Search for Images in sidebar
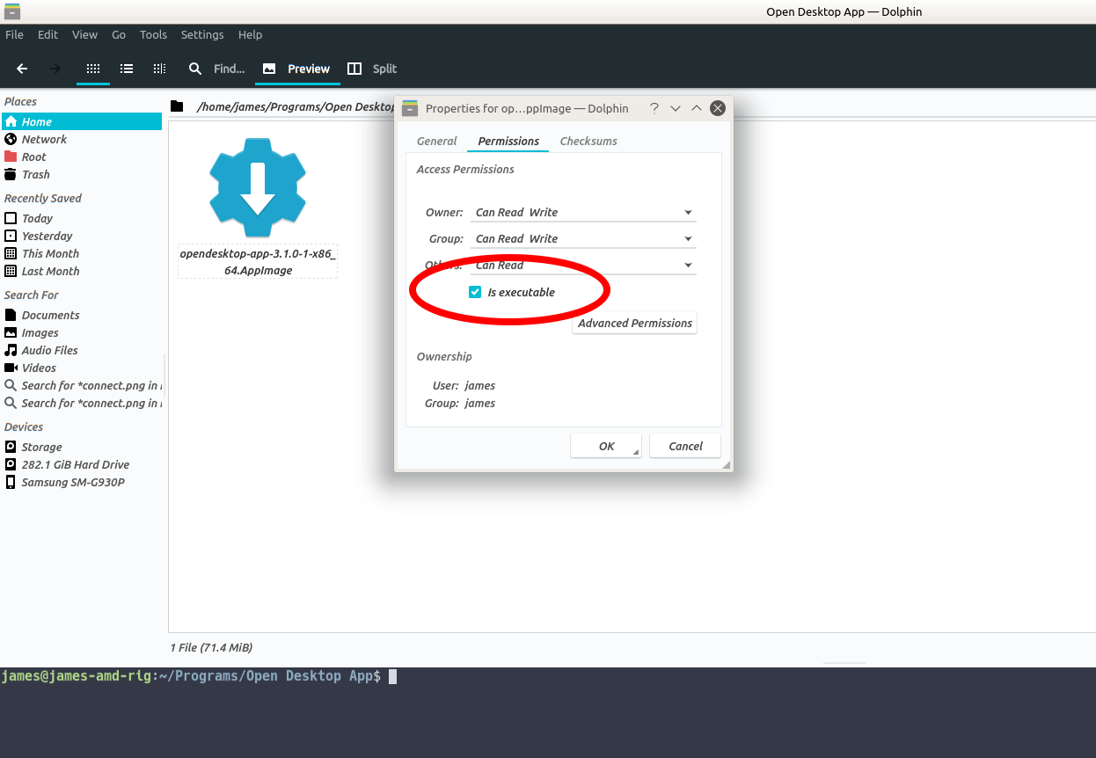This screenshot has width=1096, height=758. click(82, 332)
